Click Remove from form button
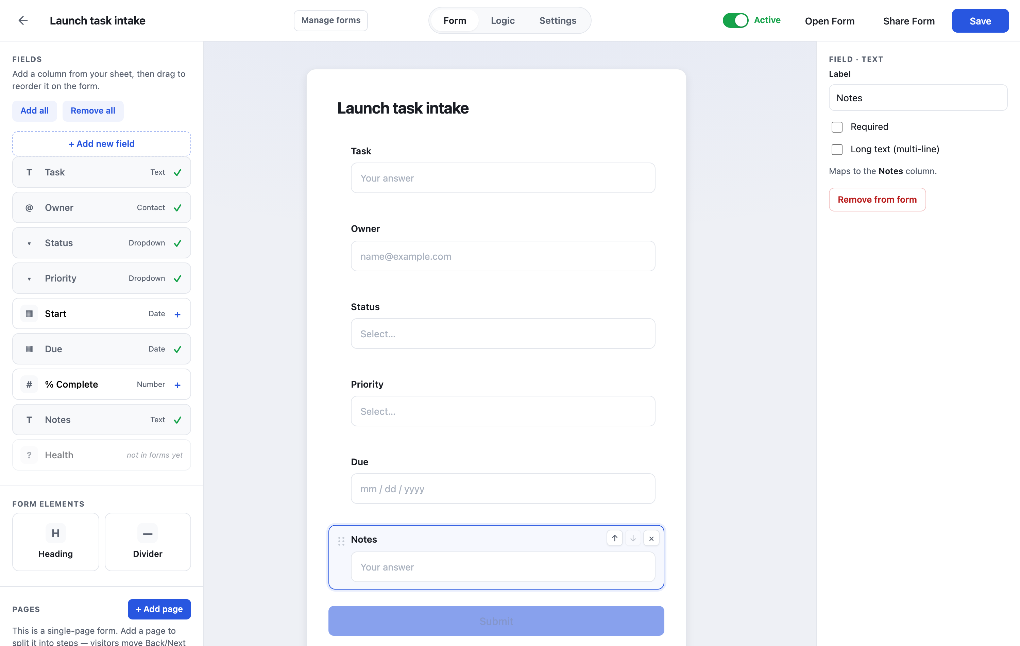Screen dimensions: 1020x646 [877, 200]
